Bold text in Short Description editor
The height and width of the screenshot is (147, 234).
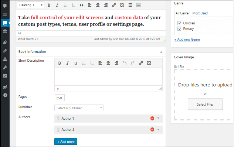pos(60,63)
